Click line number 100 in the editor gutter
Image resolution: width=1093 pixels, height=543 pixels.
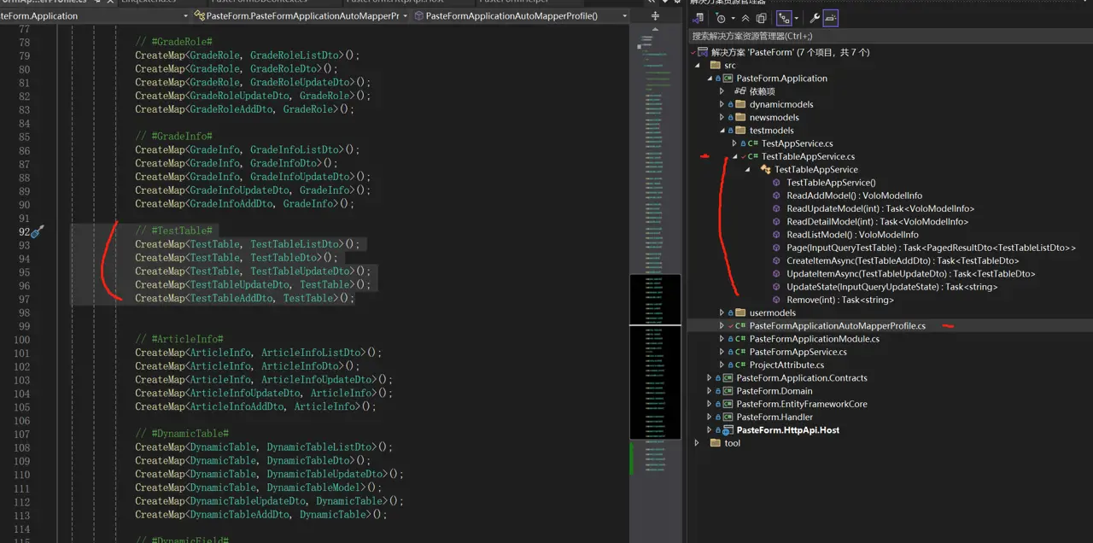(22, 340)
